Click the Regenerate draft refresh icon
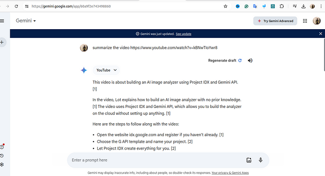The image size is (325, 176). tap(240, 60)
